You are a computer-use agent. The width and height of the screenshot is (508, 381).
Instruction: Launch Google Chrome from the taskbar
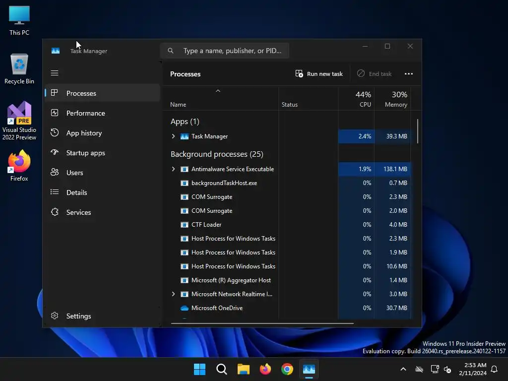pyautogui.click(x=287, y=369)
